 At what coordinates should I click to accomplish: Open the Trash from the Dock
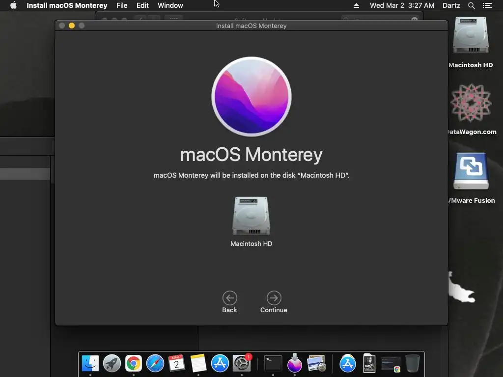pos(413,363)
